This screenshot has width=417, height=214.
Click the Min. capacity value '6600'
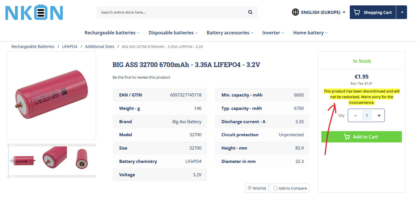tap(299, 95)
